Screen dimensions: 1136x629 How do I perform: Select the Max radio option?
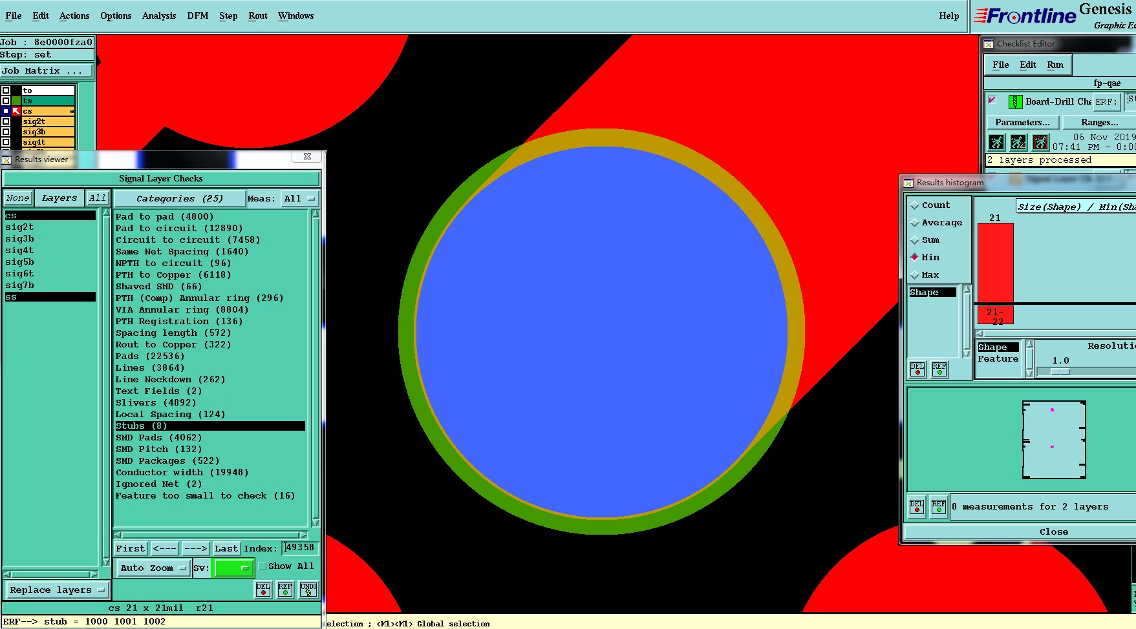915,275
